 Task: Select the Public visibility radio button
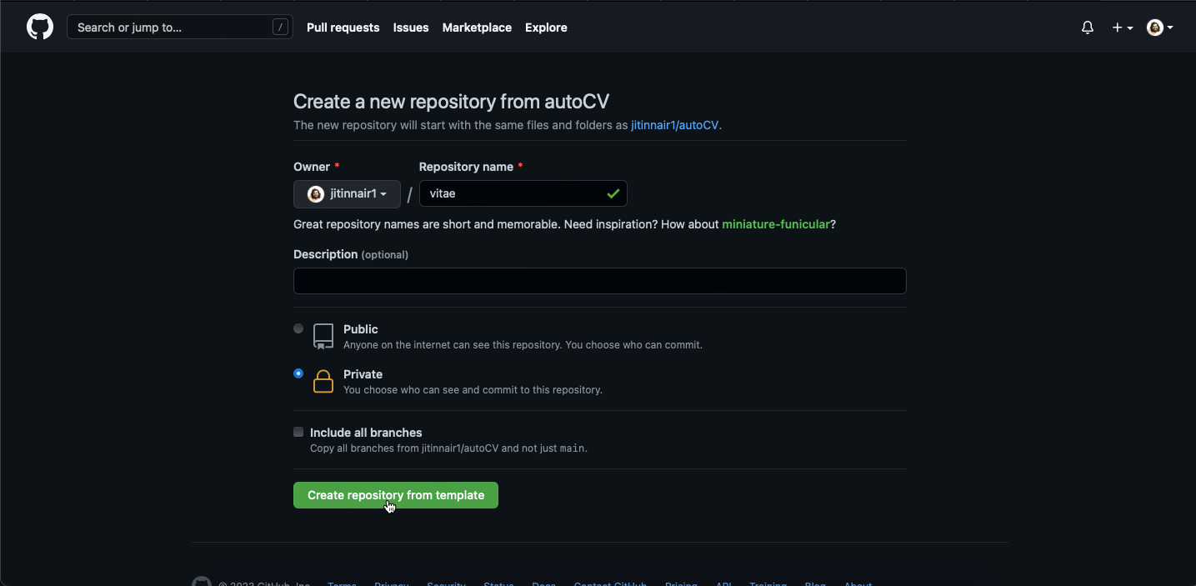[298, 328]
